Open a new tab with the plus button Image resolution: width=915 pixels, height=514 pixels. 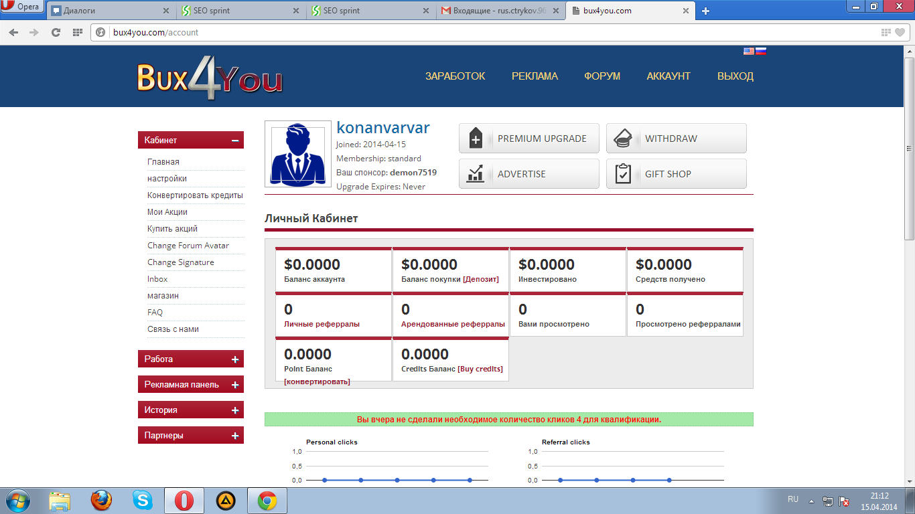705,11
